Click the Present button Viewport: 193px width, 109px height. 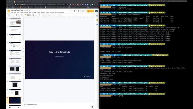pyautogui.click(x=81, y=11)
